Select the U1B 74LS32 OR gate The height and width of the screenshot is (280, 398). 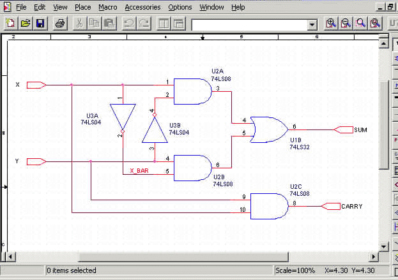pos(268,129)
